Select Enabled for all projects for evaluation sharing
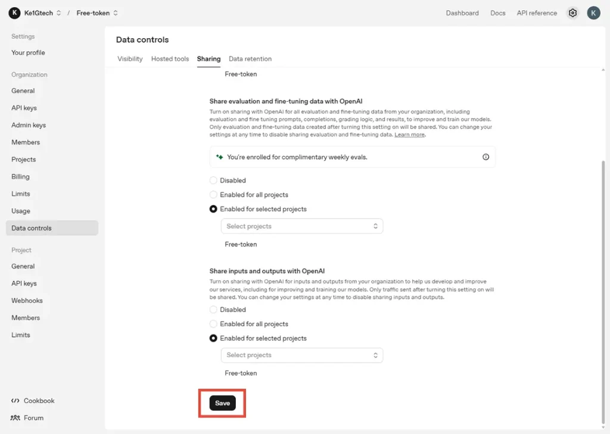Image resolution: width=610 pixels, height=434 pixels. [x=213, y=195]
